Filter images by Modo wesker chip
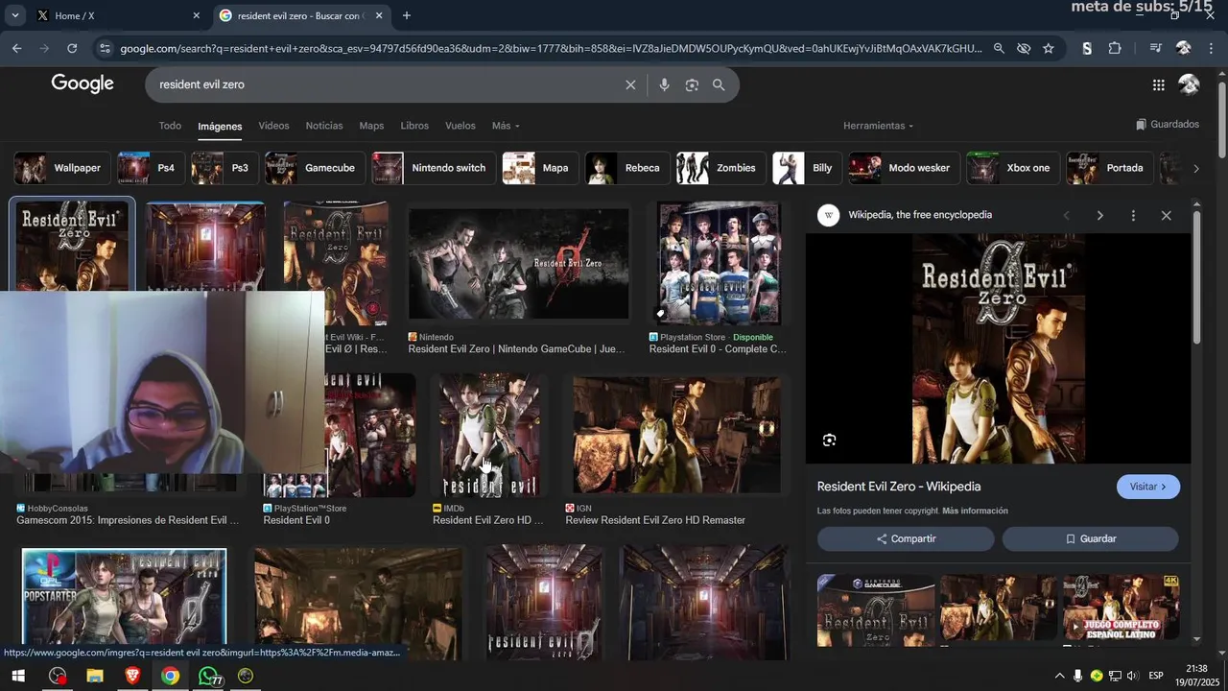Screen dimensions: 1228x691 tap(903, 168)
